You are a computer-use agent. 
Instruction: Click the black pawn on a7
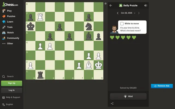tap(31, 17)
